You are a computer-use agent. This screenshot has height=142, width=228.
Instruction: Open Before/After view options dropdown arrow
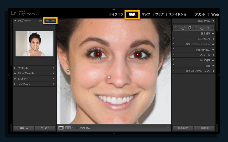pos(73,128)
